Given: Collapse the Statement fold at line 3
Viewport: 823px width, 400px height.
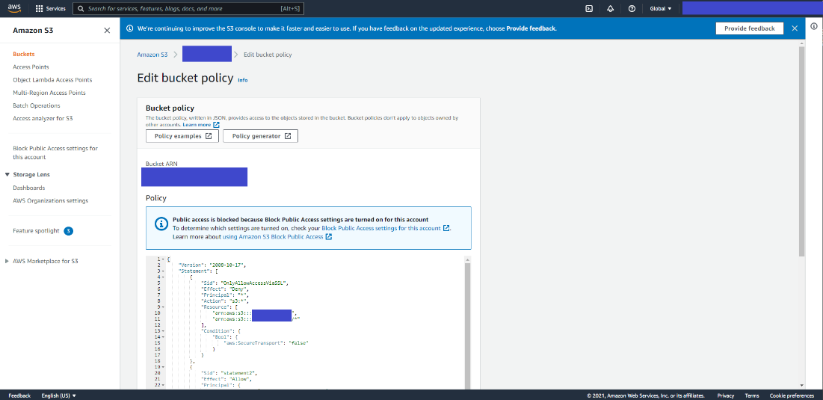Looking at the screenshot, I should click(164, 271).
